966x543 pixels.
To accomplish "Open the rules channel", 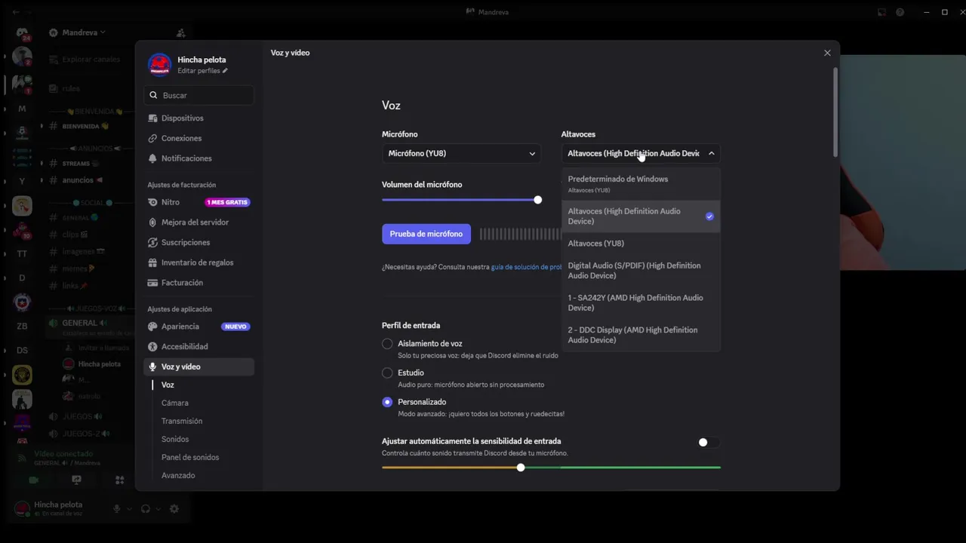I will click(x=71, y=89).
